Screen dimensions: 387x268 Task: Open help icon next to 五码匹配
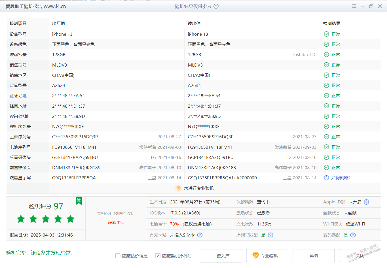point(353,235)
